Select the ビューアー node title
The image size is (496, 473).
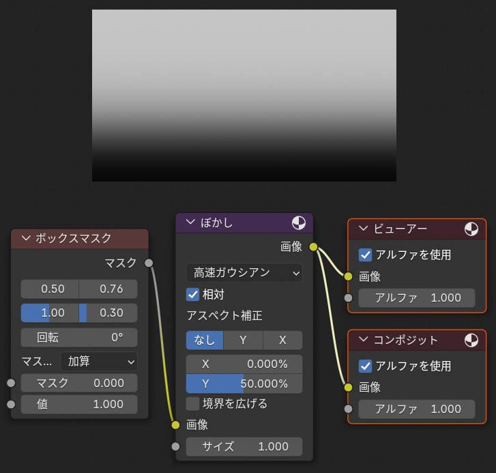point(400,229)
